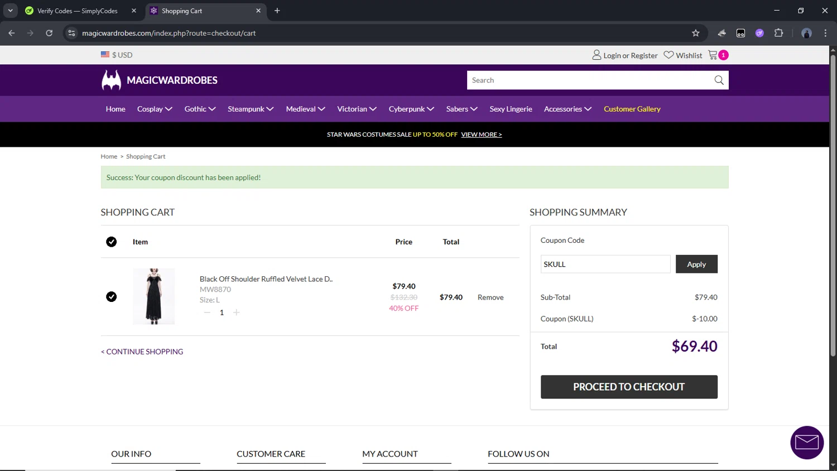Expand the Cyberpunk menu

click(x=411, y=109)
